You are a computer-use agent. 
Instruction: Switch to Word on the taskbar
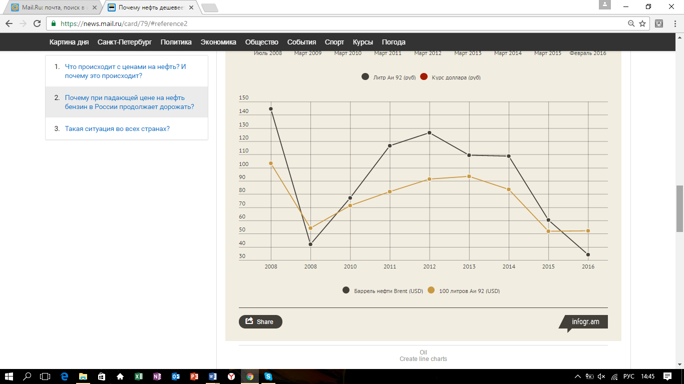pyautogui.click(x=213, y=376)
